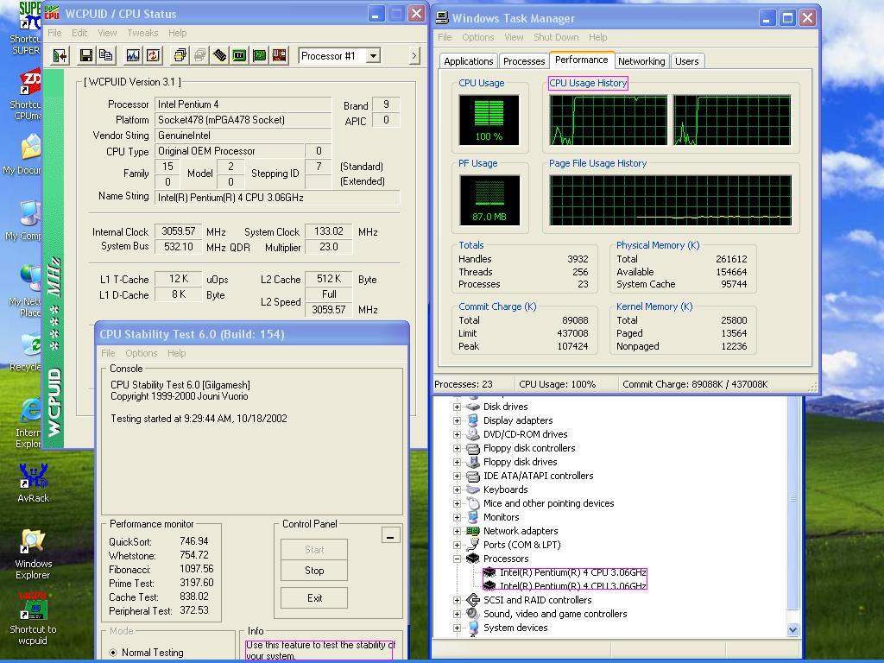Image resolution: width=884 pixels, height=663 pixels.
Task: Click the greyed Start button
Action: tap(314, 550)
